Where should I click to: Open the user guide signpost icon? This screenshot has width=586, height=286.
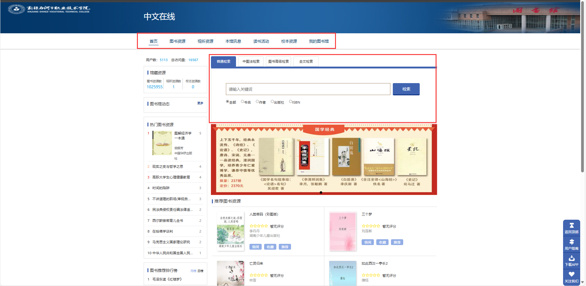click(x=571, y=242)
